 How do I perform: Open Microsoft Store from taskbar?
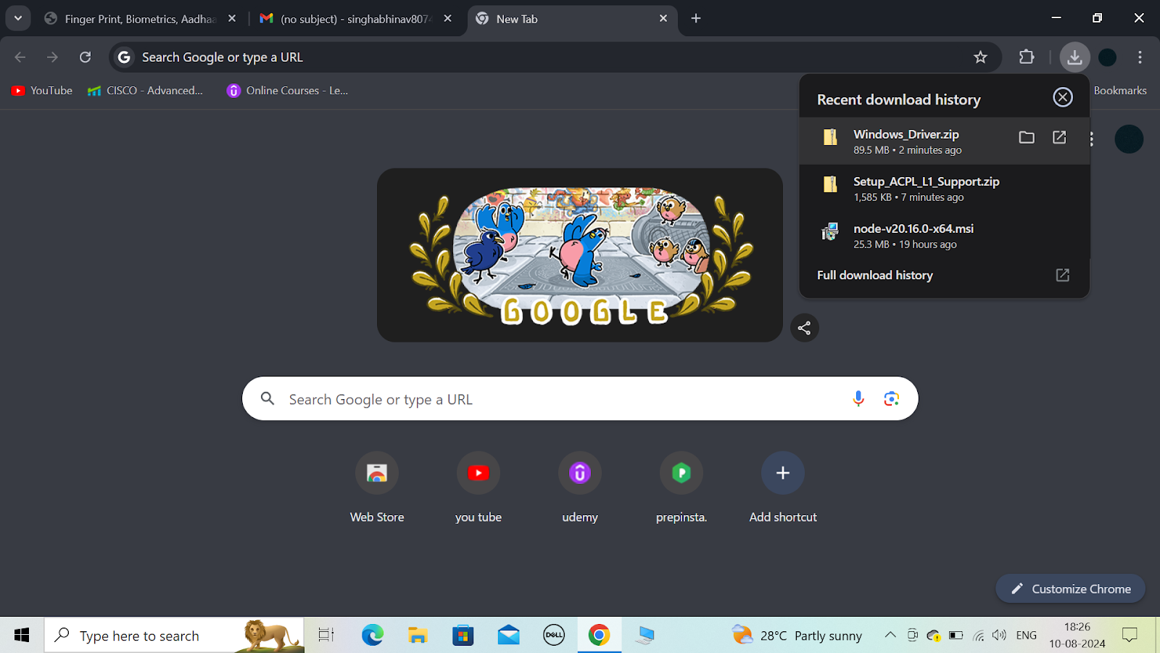click(x=463, y=636)
